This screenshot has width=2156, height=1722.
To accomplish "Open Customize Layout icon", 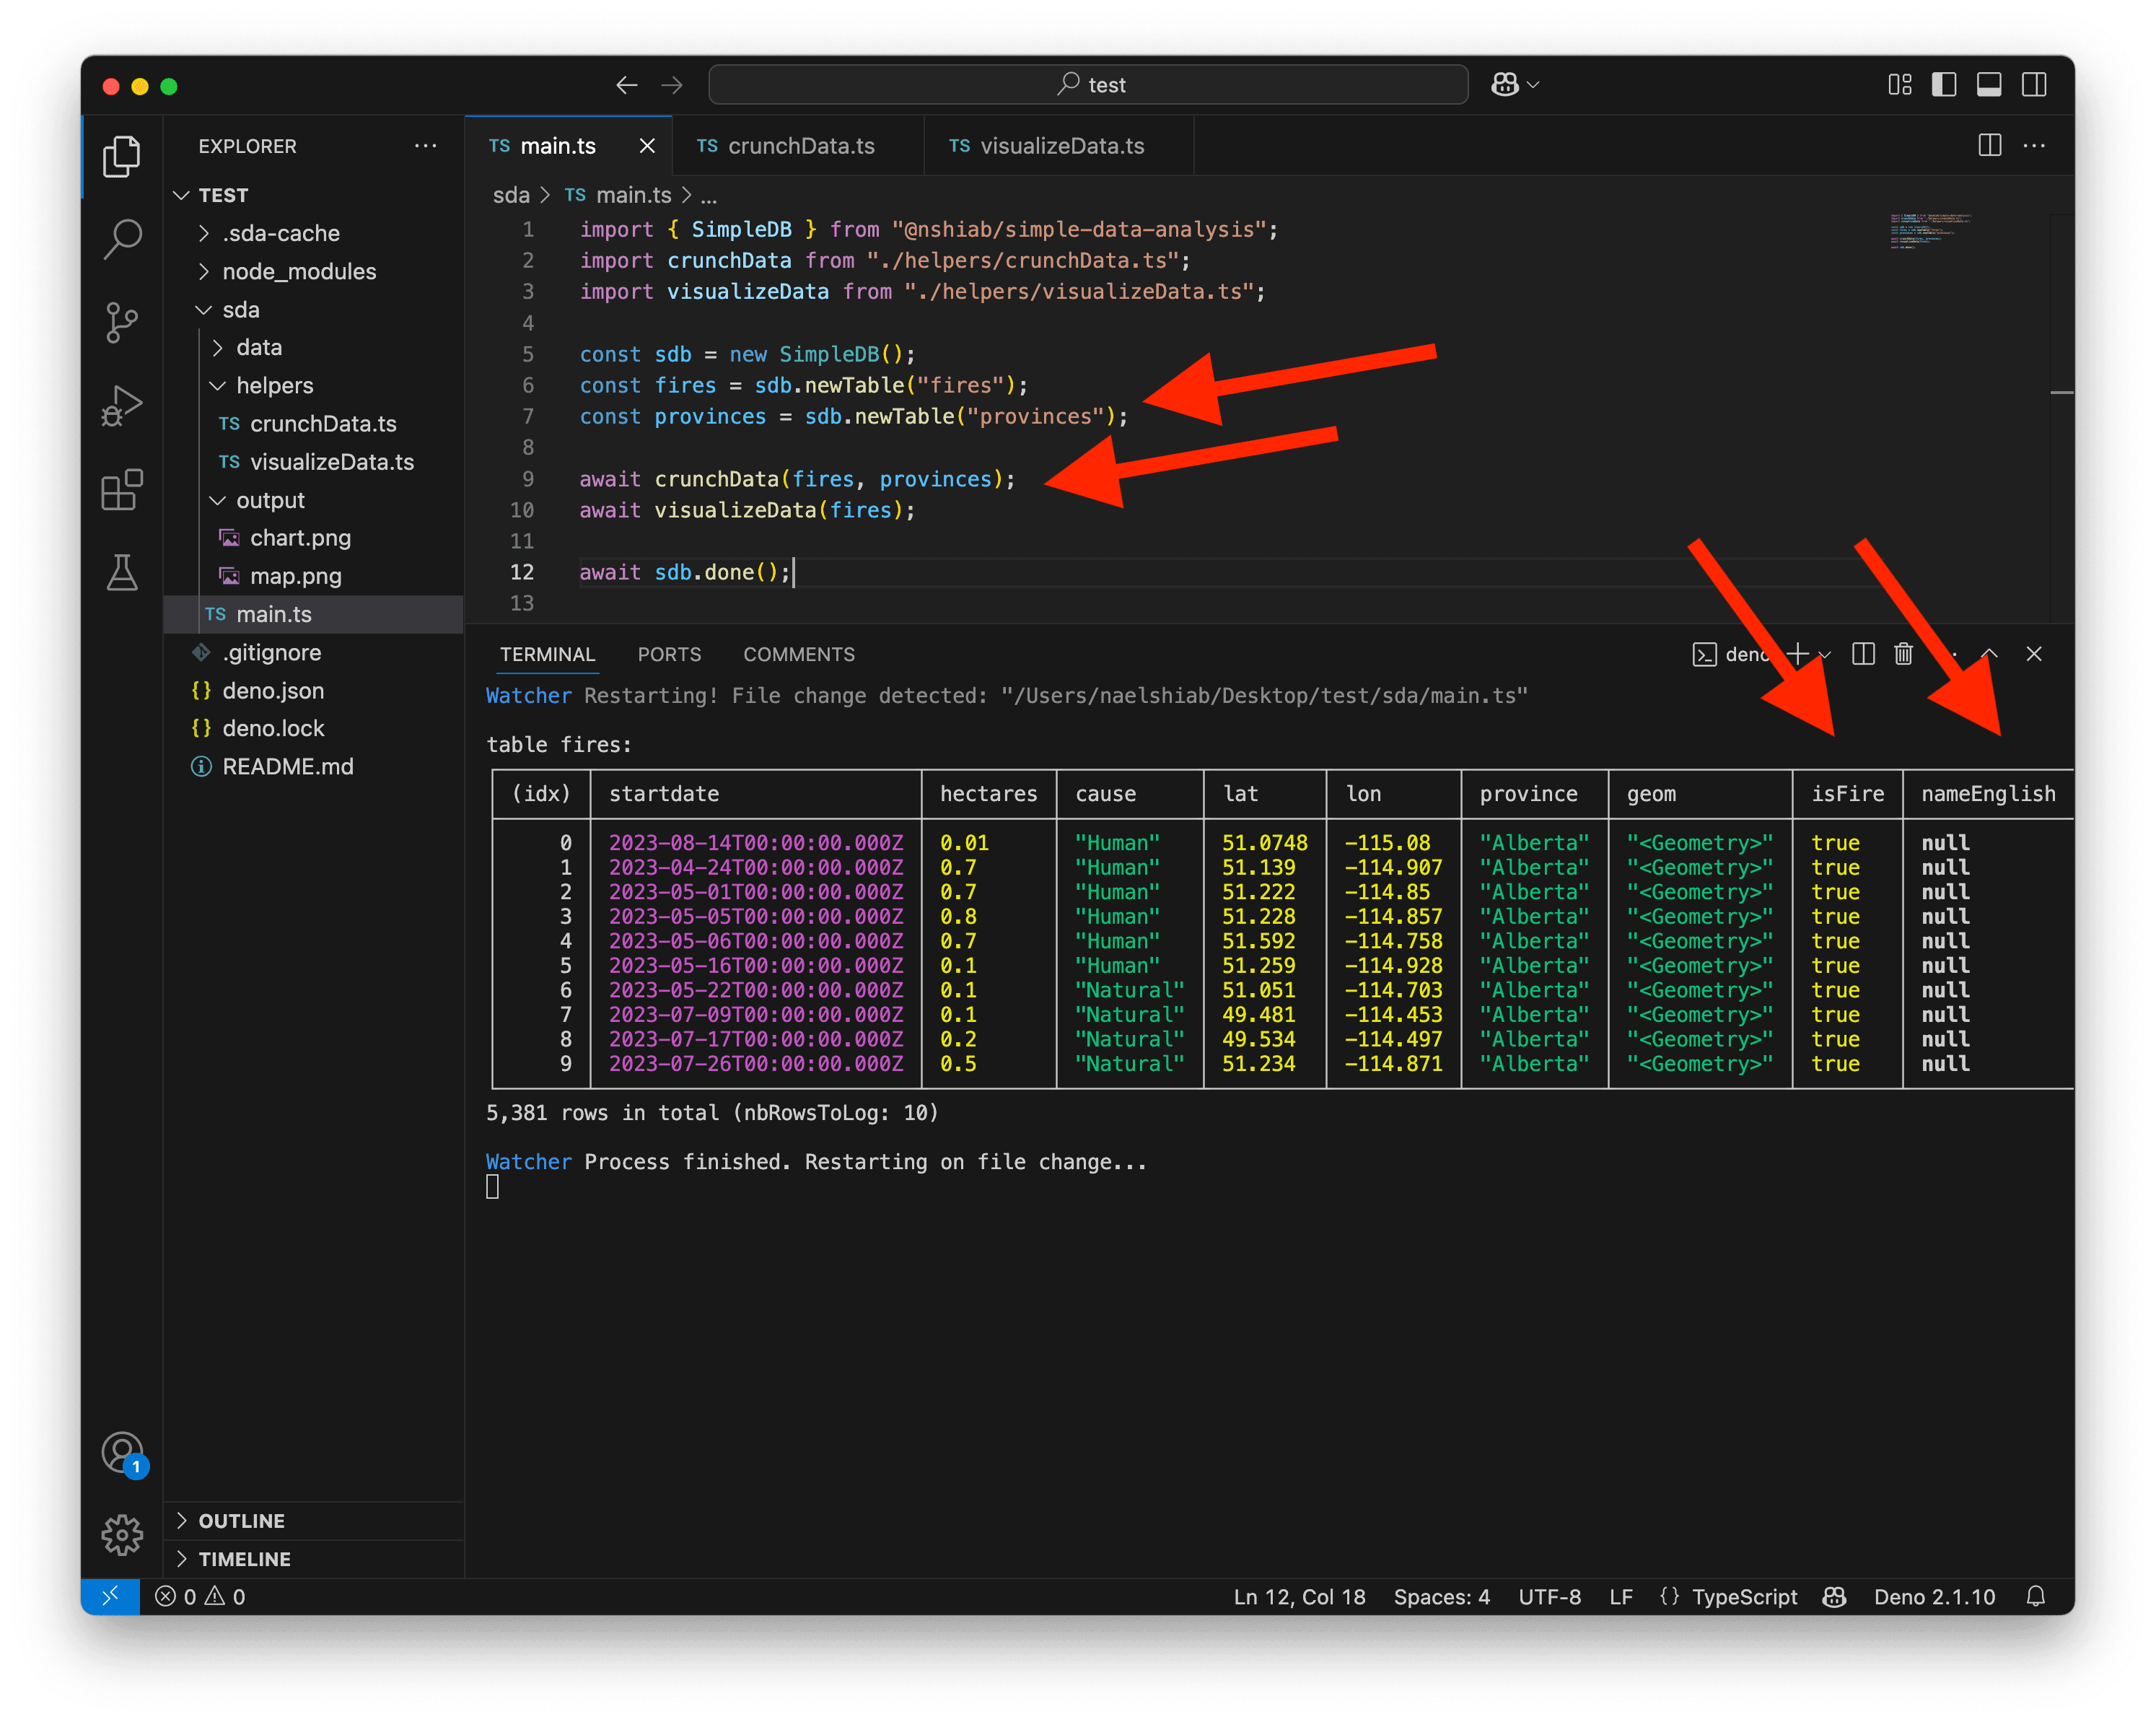I will pyautogui.click(x=1899, y=85).
